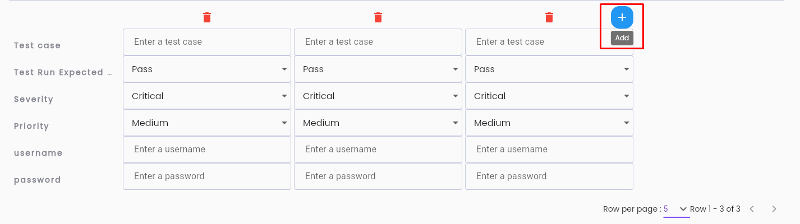Image resolution: width=800 pixels, height=224 pixels.
Task: Open first column Test Run Expected dropdown
Action: 207,69
